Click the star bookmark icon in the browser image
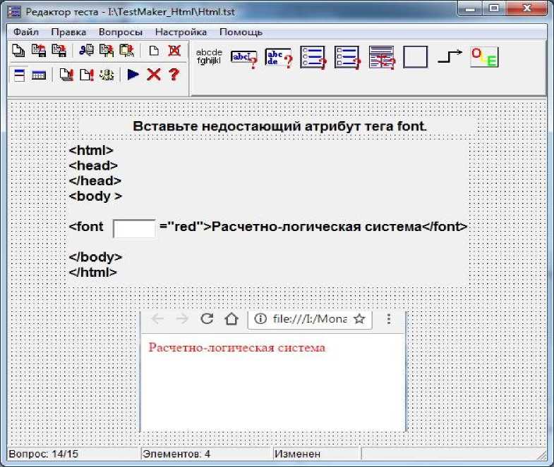This screenshot has height=467, width=554. [359, 319]
